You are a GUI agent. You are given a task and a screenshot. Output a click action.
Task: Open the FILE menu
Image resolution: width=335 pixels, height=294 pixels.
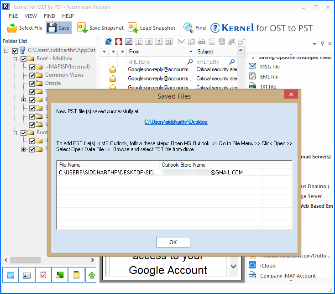click(x=13, y=16)
